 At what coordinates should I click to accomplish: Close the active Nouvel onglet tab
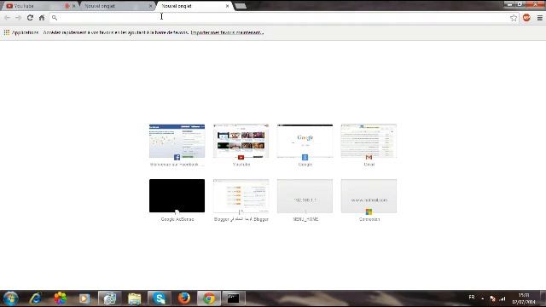(x=228, y=6)
